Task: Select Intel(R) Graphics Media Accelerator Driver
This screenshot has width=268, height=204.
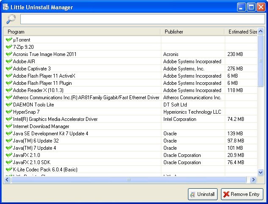Action: 55,119
